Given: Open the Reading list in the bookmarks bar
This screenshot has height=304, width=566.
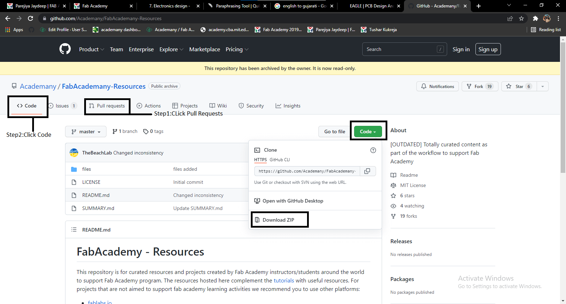Looking at the screenshot, I should pyautogui.click(x=546, y=30).
